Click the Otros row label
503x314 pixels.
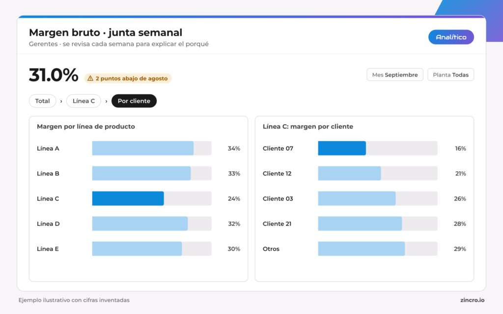(x=271, y=249)
